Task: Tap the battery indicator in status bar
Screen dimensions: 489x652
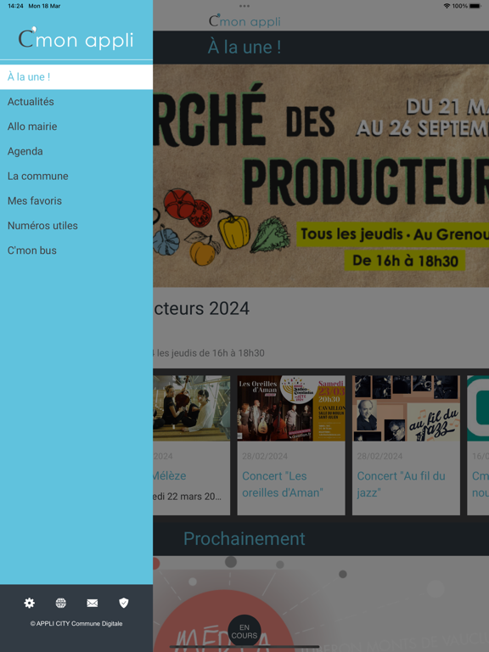Action: coord(475,6)
